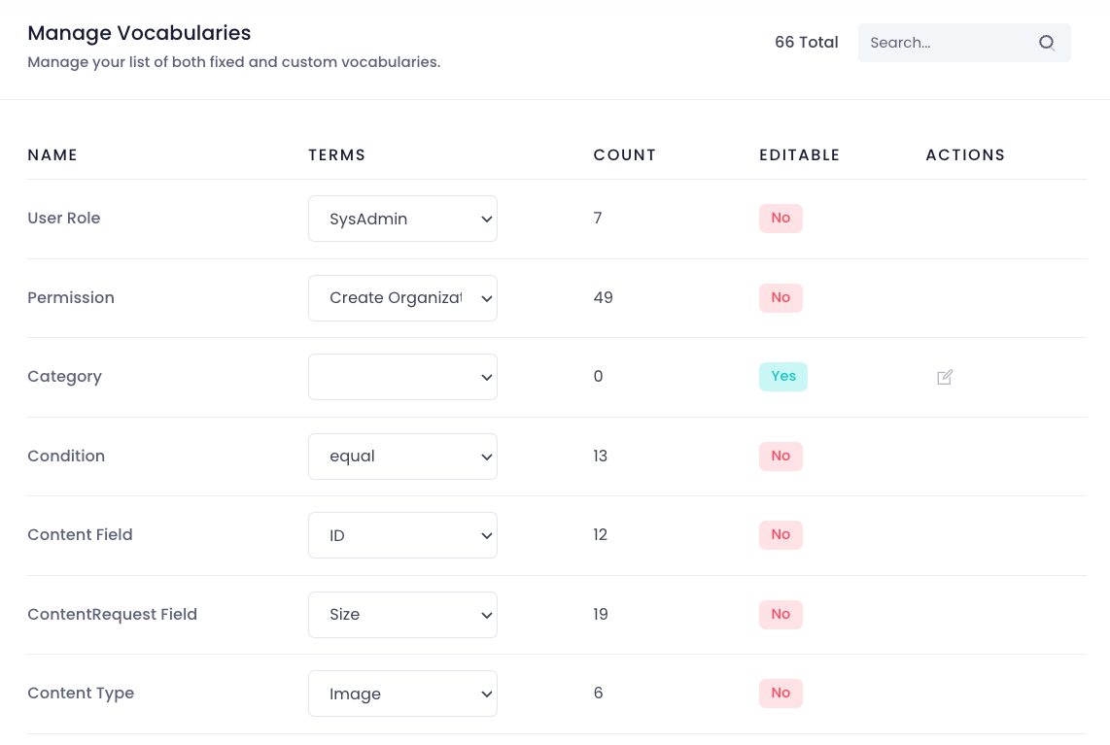1110x745 pixels.
Task: Select the ContentRequest Field row name
Action: pos(113,614)
